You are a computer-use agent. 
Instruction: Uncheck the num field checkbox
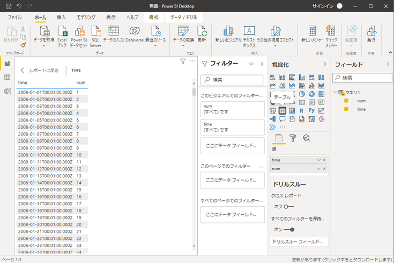346,101
